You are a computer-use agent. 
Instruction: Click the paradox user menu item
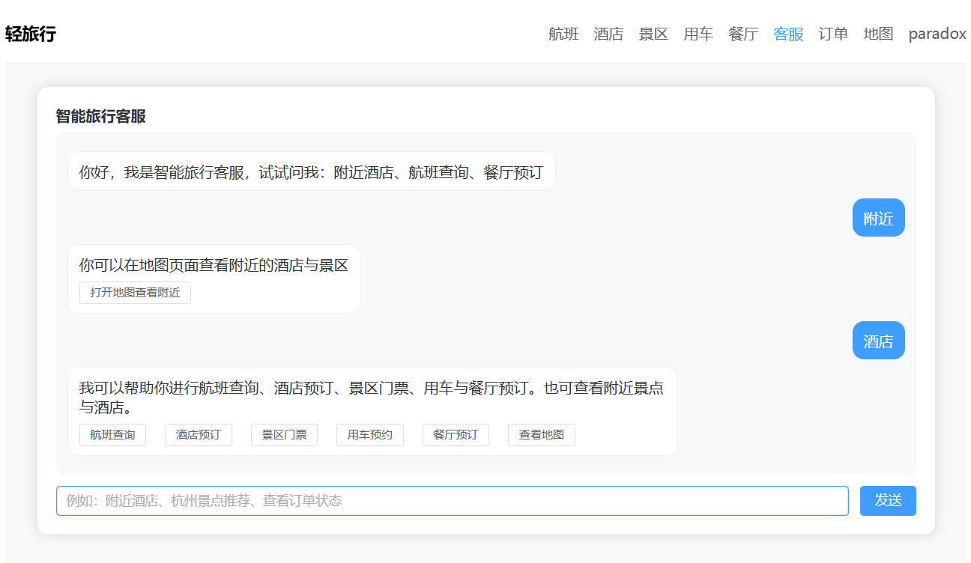pyautogui.click(x=937, y=34)
